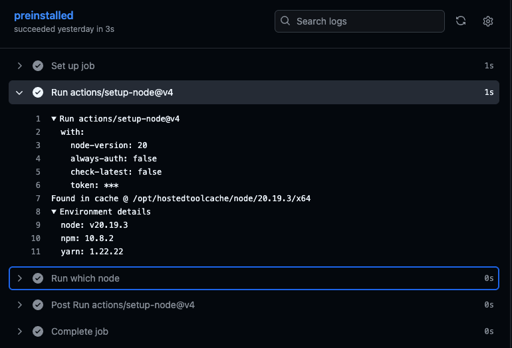Expand the Post Run actions/setup-node@v4 chevron

pyautogui.click(x=19, y=305)
